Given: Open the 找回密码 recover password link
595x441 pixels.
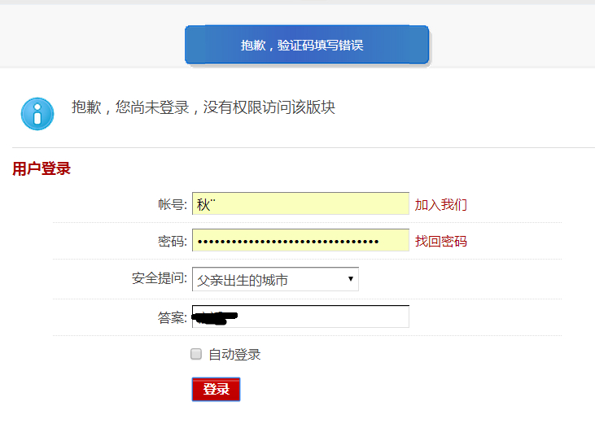Looking at the screenshot, I should tap(441, 242).
